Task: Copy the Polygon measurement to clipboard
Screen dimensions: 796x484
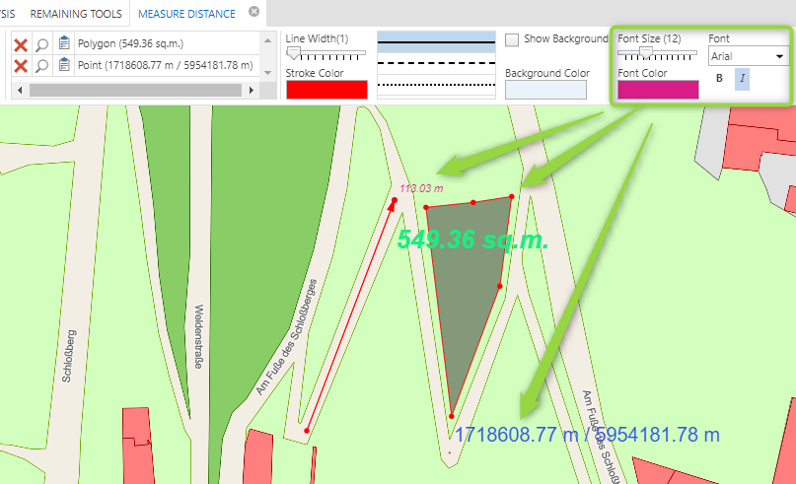Action: 64,44
